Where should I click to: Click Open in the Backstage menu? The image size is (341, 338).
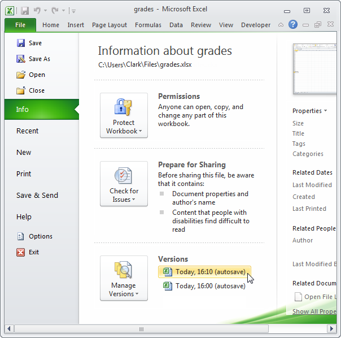(30, 75)
